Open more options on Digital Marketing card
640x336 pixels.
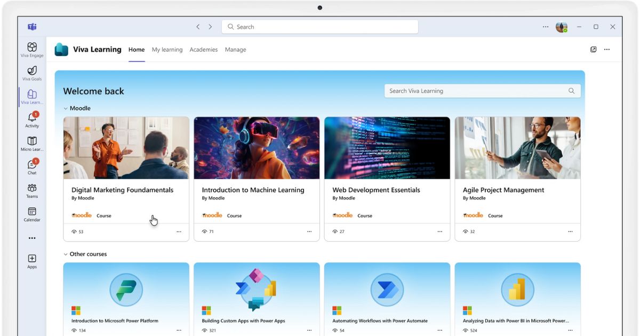click(x=179, y=232)
